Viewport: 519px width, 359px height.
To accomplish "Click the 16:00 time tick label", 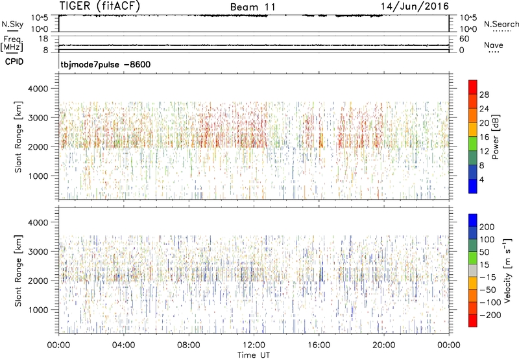I will coord(319,345).
